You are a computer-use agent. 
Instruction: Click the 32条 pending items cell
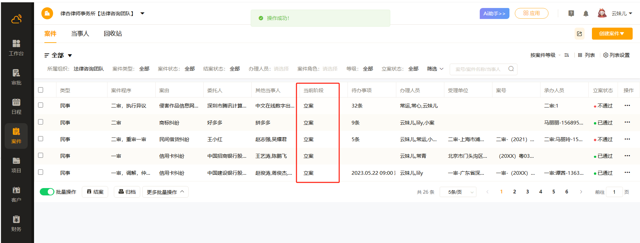[357, 106]
